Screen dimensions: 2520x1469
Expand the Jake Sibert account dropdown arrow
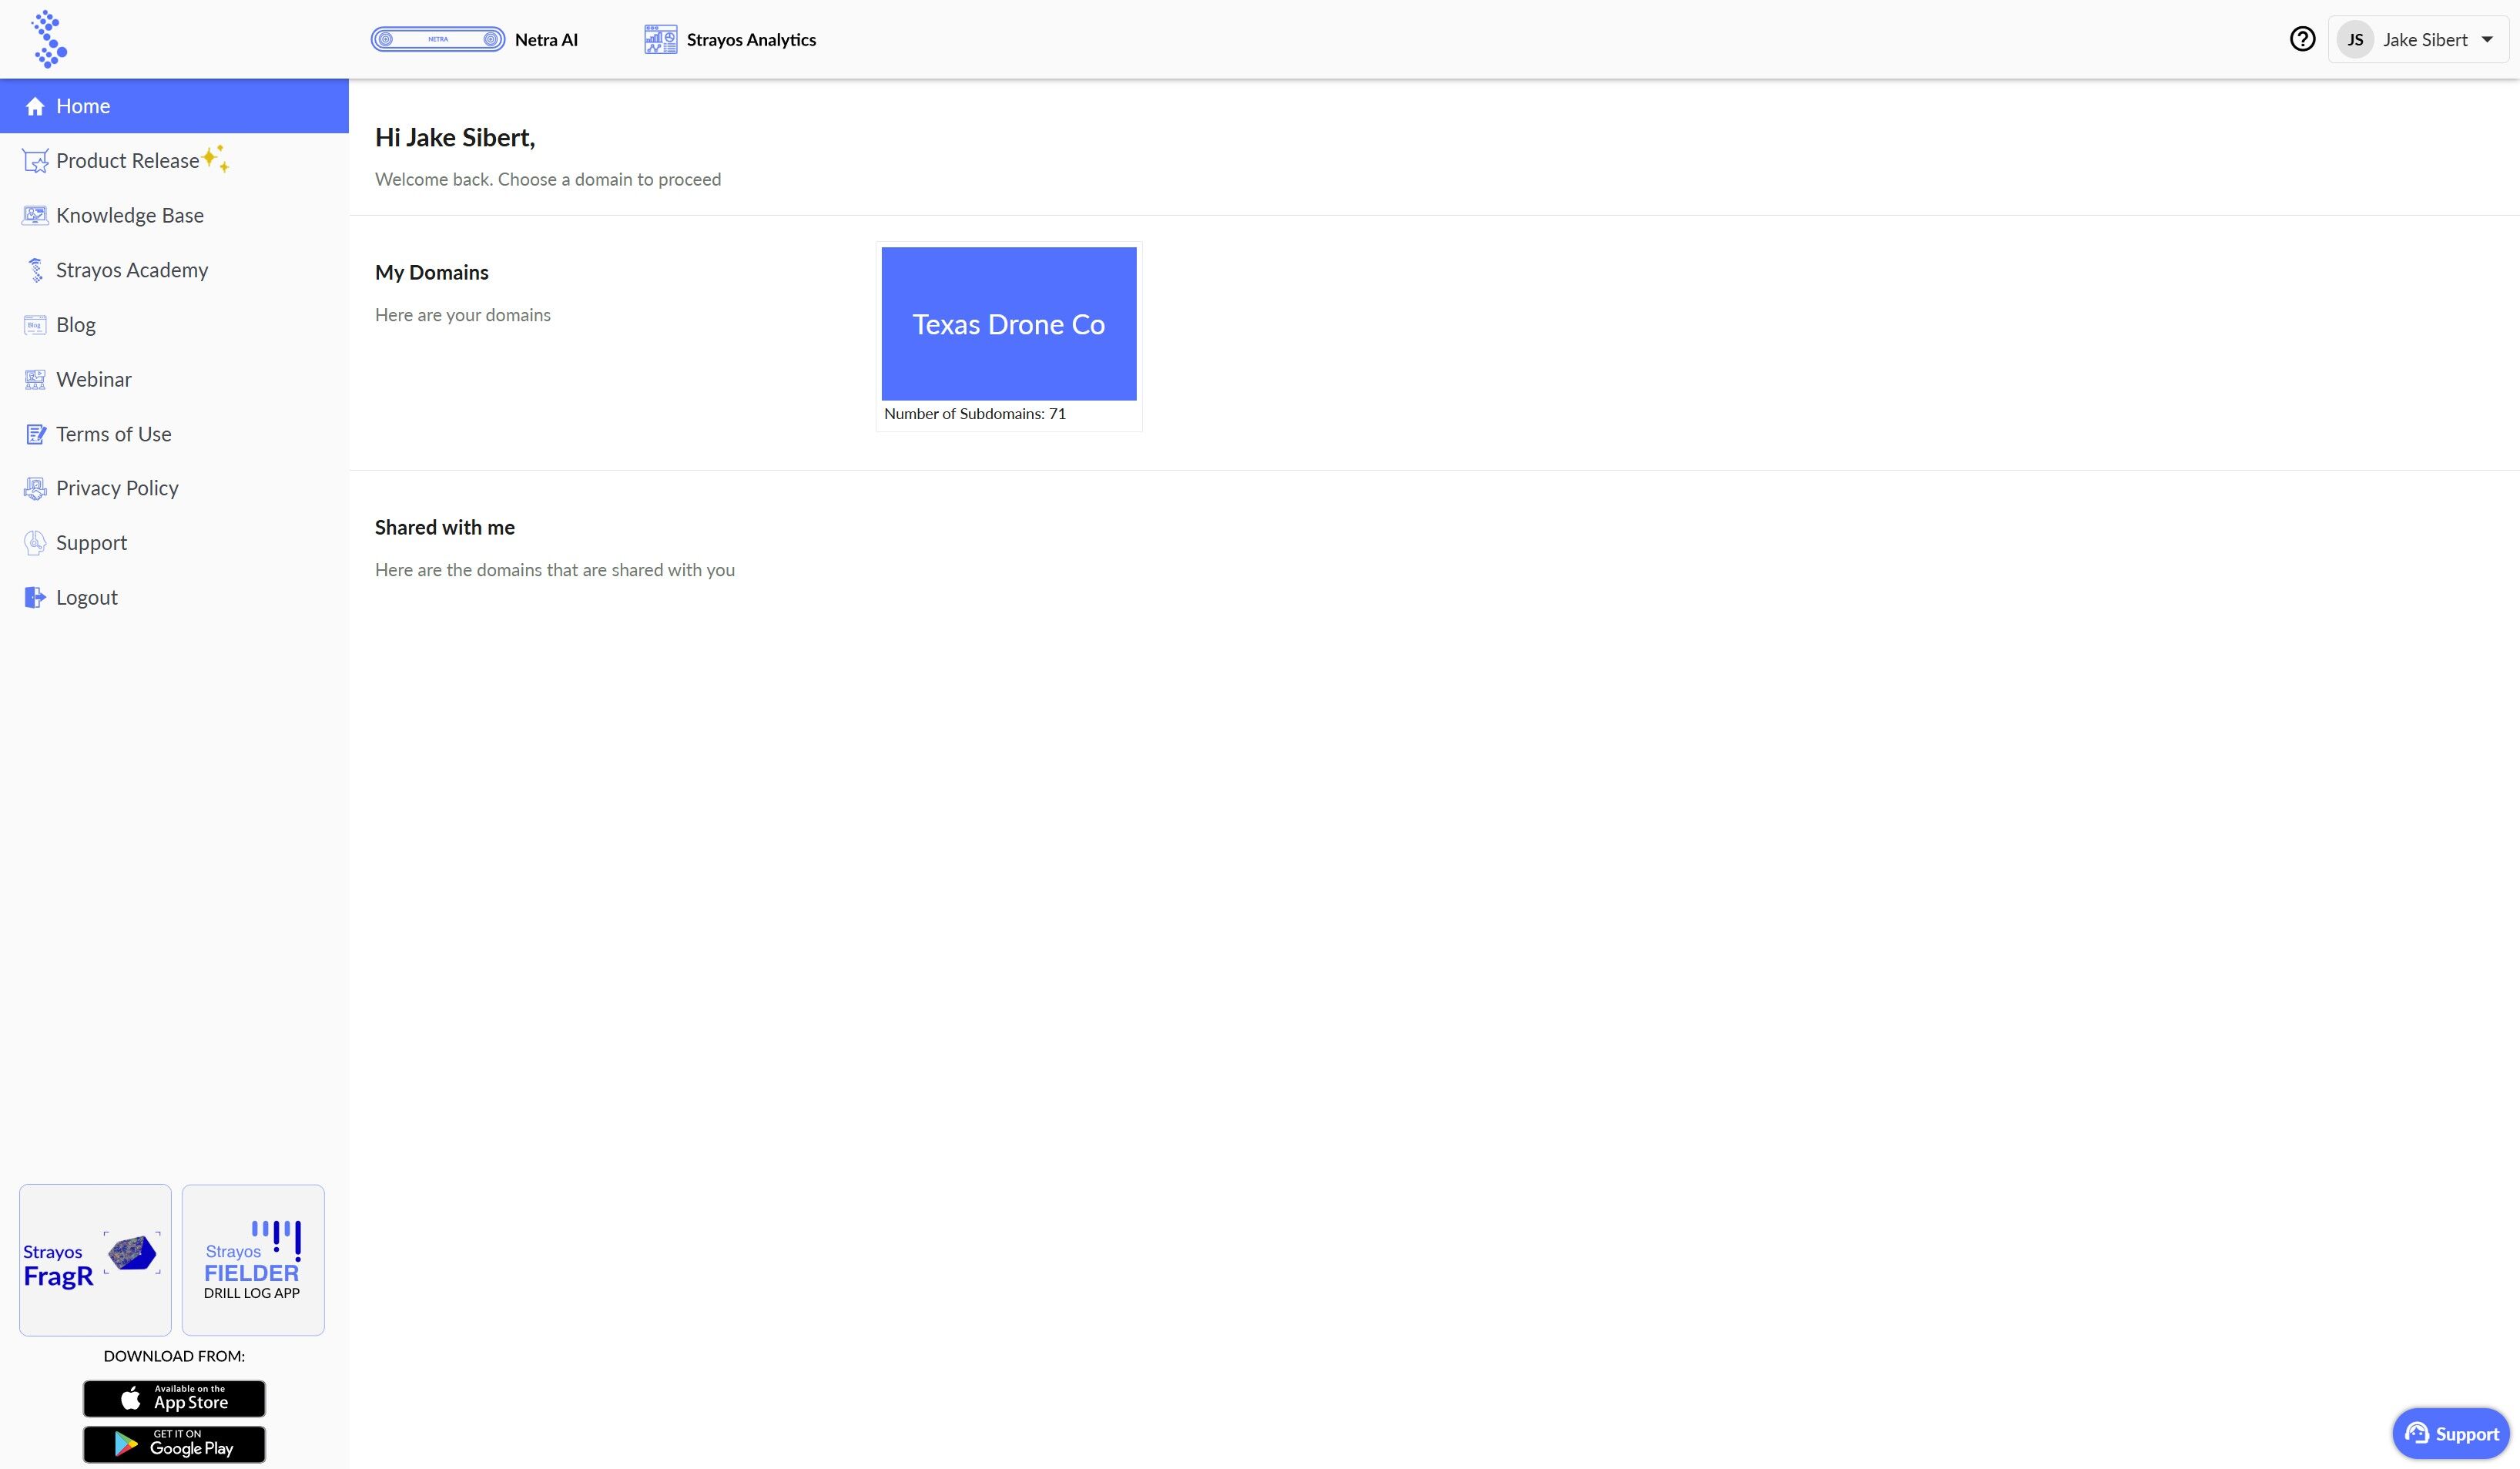click(2487, 40)
